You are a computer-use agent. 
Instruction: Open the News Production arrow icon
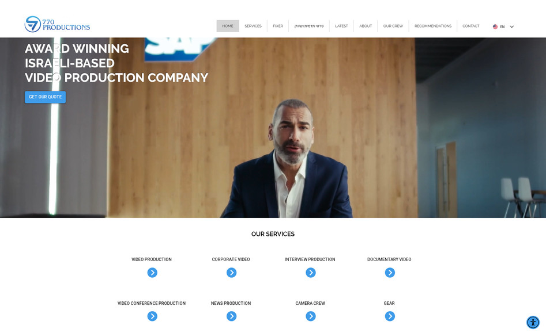[232, 316]
